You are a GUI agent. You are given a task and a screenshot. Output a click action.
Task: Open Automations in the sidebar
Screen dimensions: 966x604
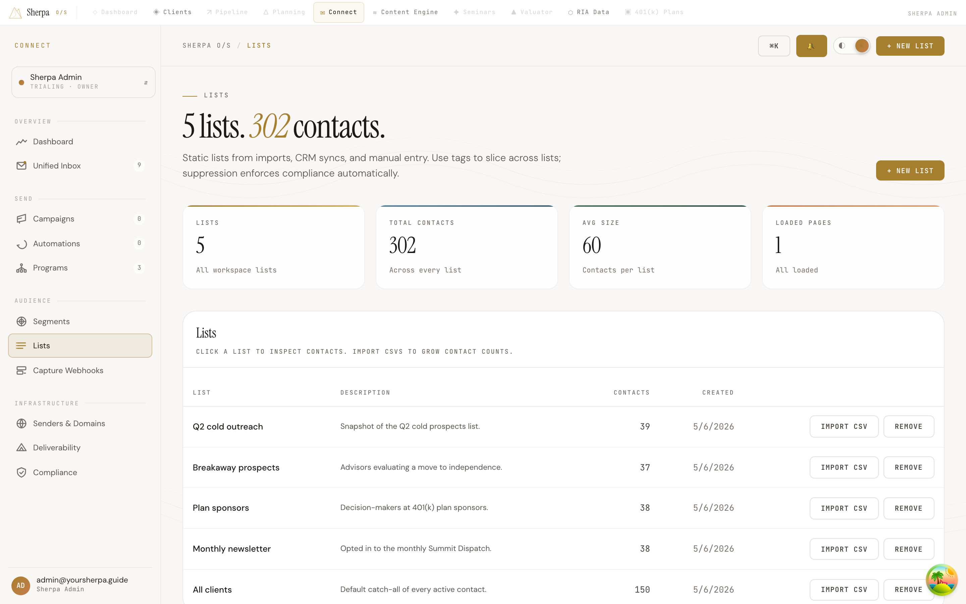[x=80, y=244]
